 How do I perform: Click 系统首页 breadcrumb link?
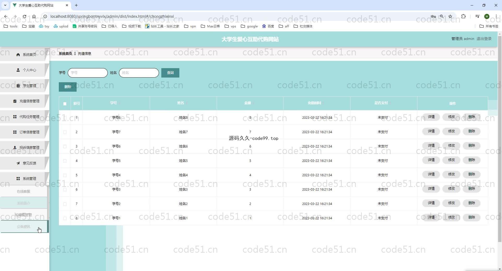[65, 54]
